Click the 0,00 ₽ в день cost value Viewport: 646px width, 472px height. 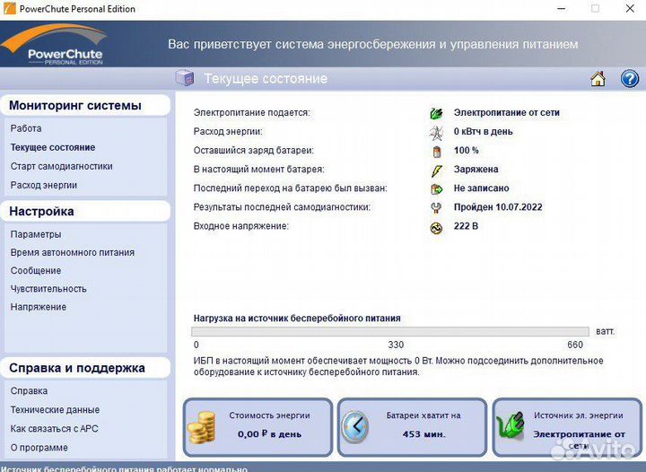[x=269, y=434]
